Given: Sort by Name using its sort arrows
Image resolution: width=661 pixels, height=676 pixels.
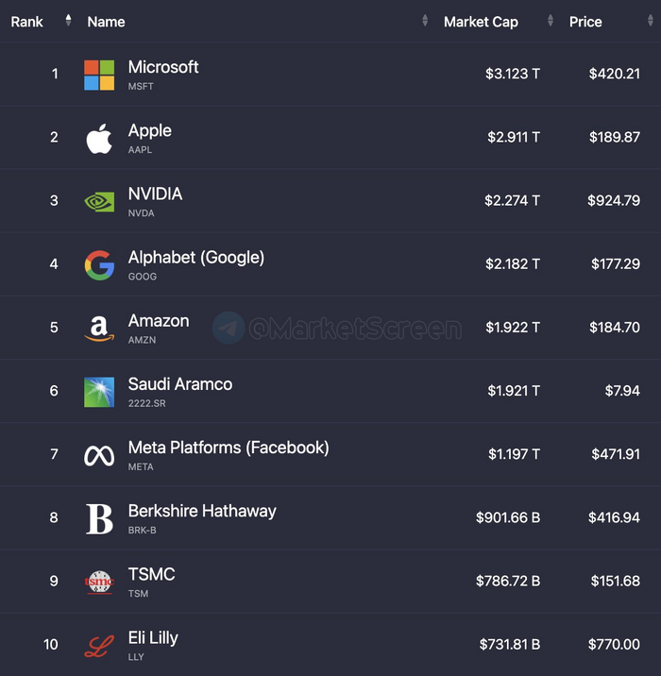Looking at the screenshot, I should 425,21.
